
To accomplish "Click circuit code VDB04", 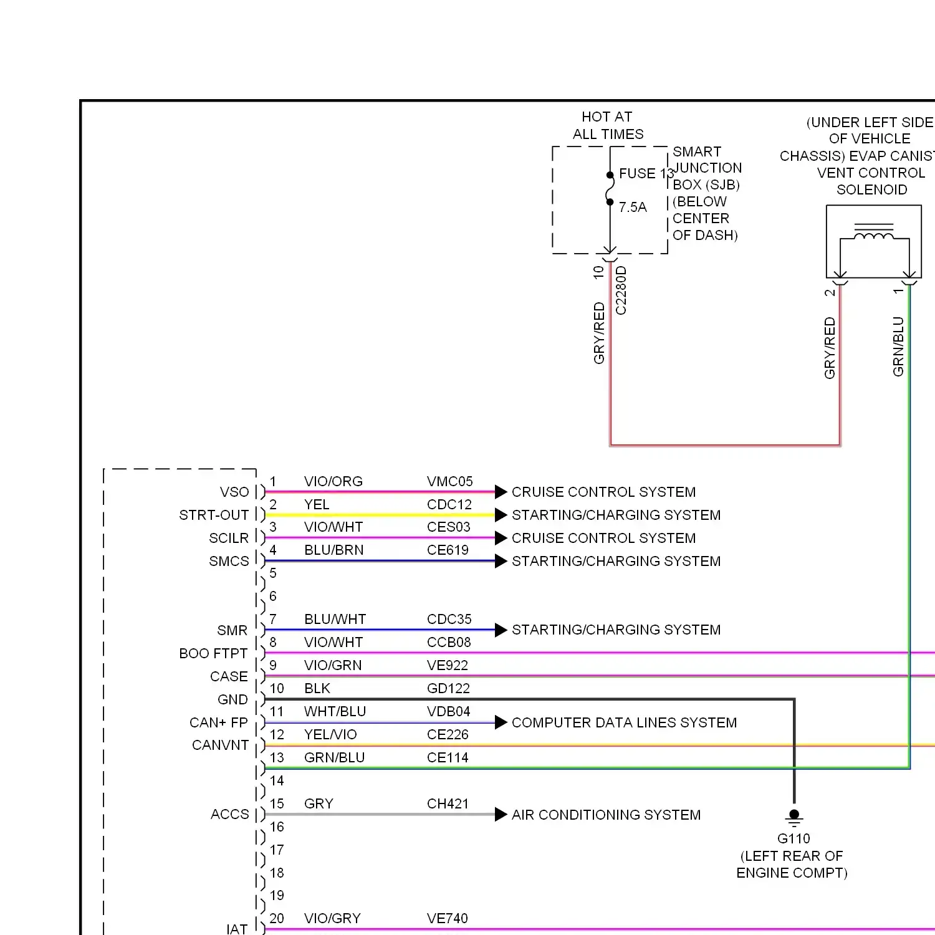I will (449, 711).
